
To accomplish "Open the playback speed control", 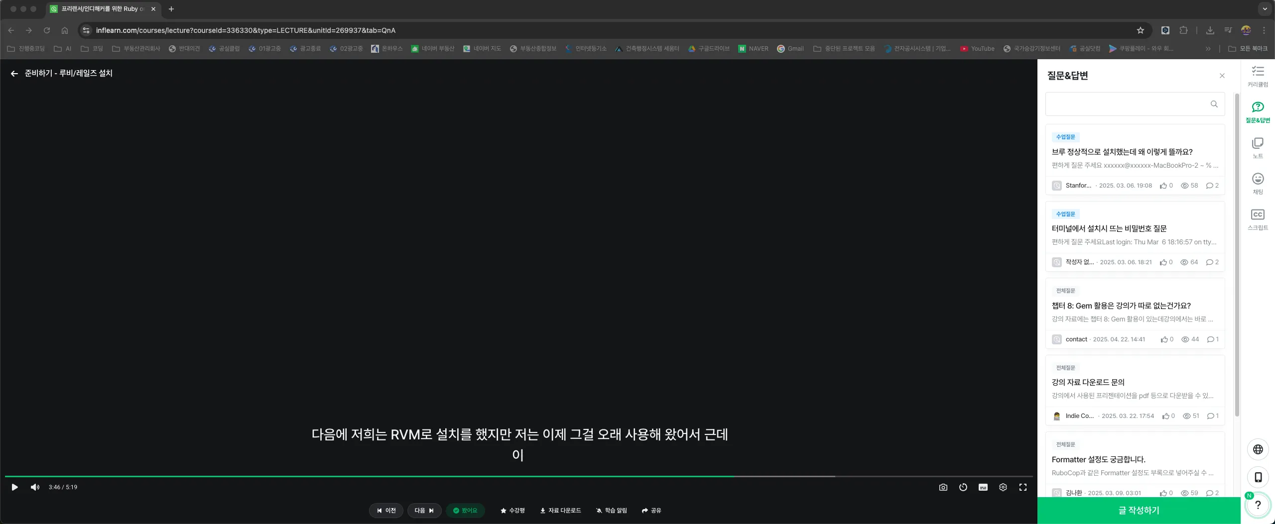I will tap(963, 488).
